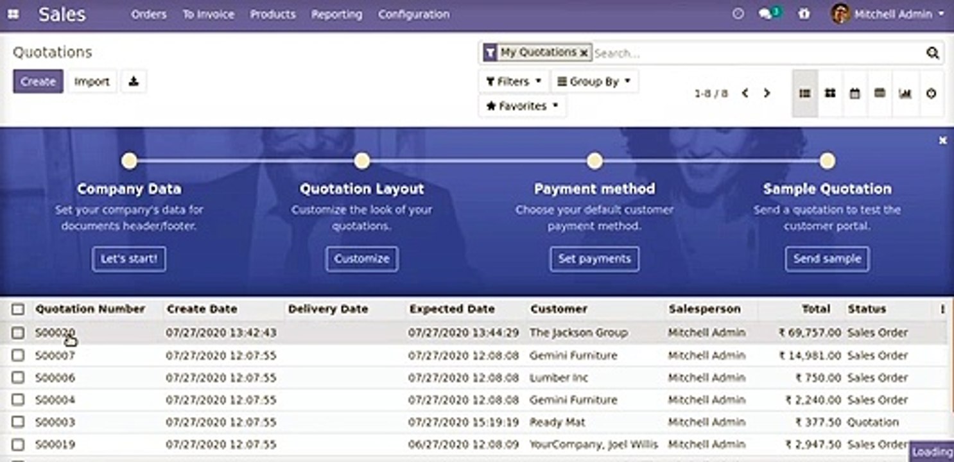Sort by Total column header
Viewport: 954px width, 462px height.
[816, 309]
